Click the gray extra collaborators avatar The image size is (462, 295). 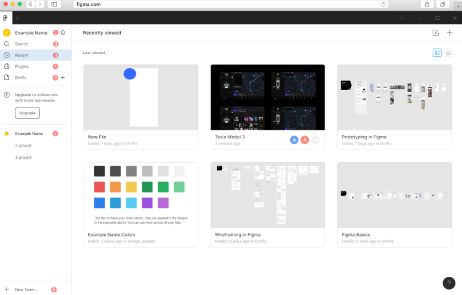coord(315,140)
